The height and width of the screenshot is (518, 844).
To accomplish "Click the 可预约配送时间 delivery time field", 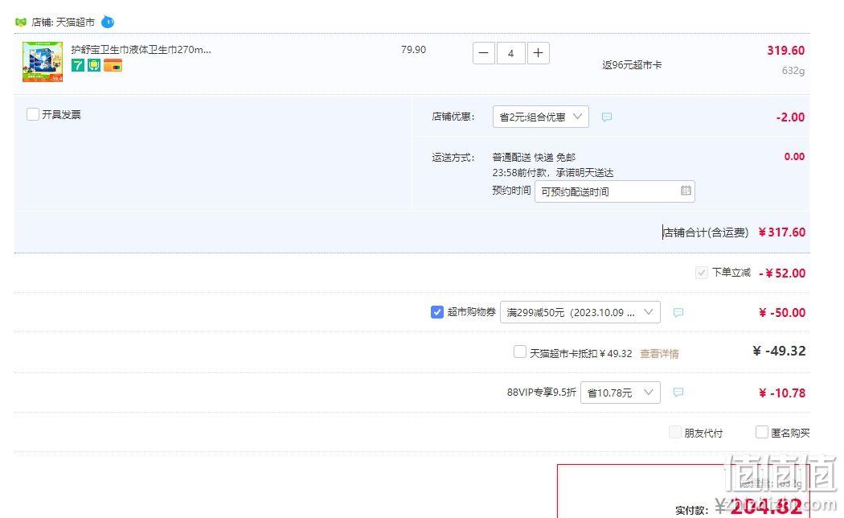I will coord(615,191).
